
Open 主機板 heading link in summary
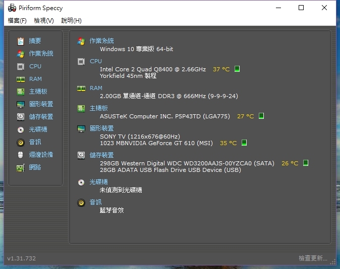click(99, 108)
